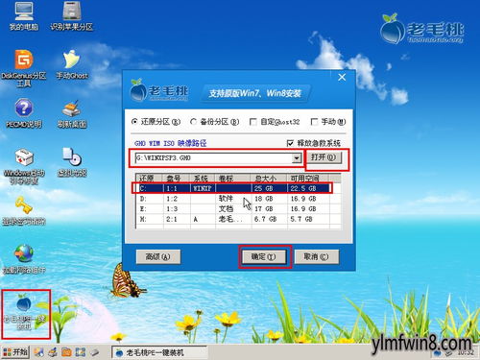This screenshot has height=360, width=480.
Task: Click the G:\WINXPSP3.GHO path field
Action: [x=214, y=158]
